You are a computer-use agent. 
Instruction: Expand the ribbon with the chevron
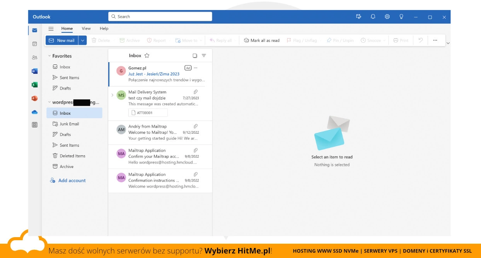click(x=448, y=43)
